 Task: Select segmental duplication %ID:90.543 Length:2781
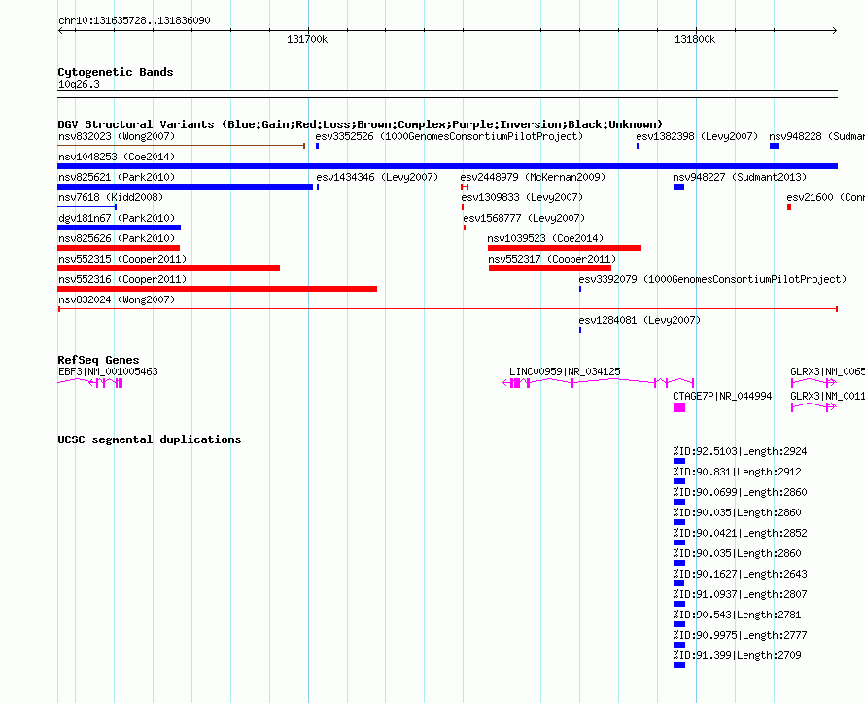point(679,624)
